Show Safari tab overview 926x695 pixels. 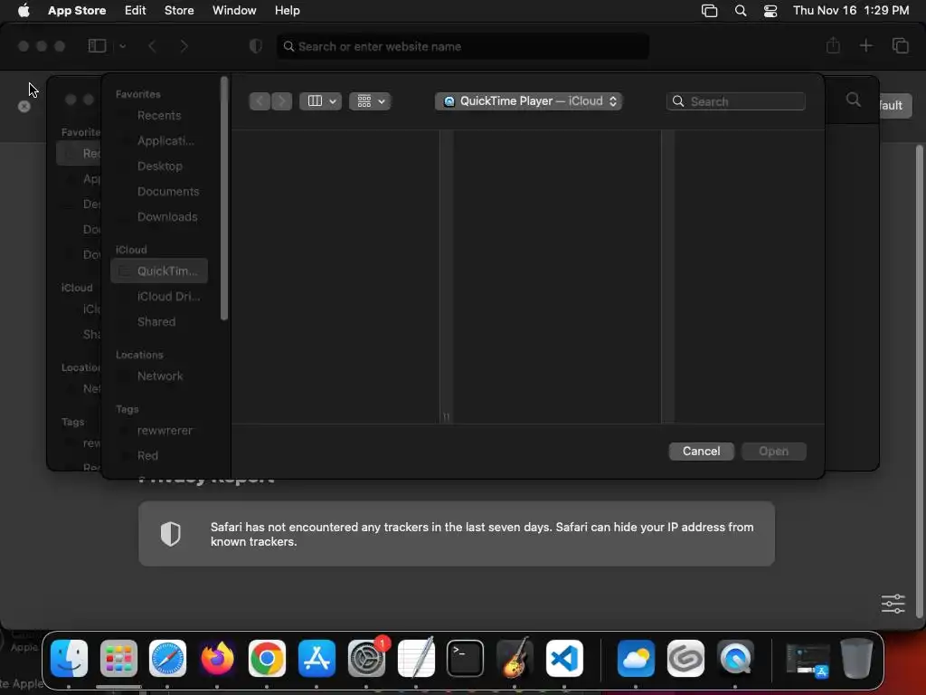click(900, 45)
